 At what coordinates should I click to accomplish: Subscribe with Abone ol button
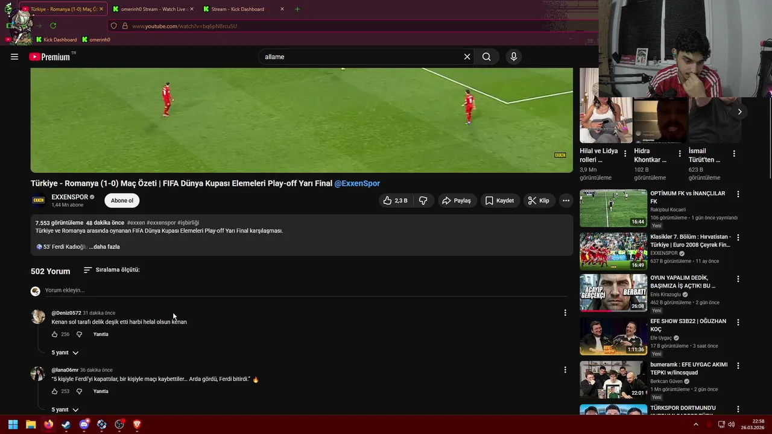click(x=122, y=201)
